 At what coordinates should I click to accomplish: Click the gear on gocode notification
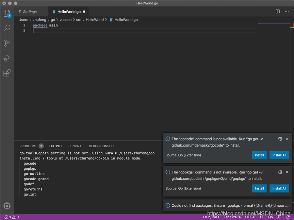click(280, 139)
